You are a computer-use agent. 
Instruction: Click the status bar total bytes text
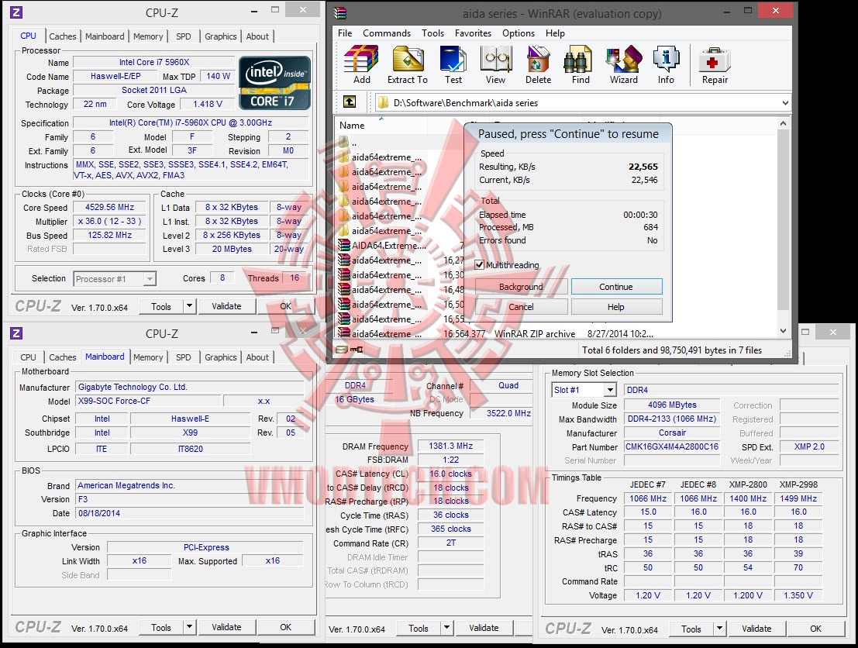(671, 350)
